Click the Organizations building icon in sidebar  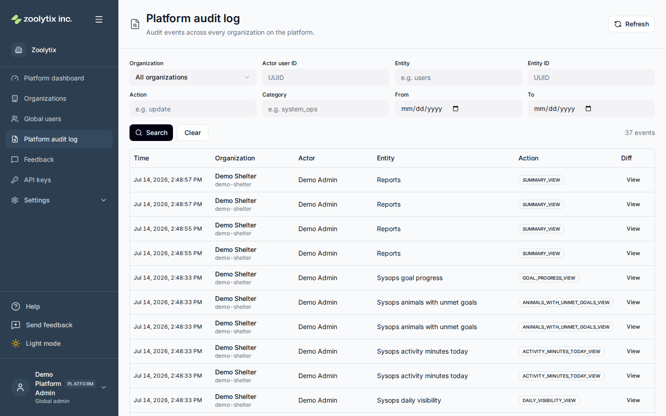tap(15, 98)
